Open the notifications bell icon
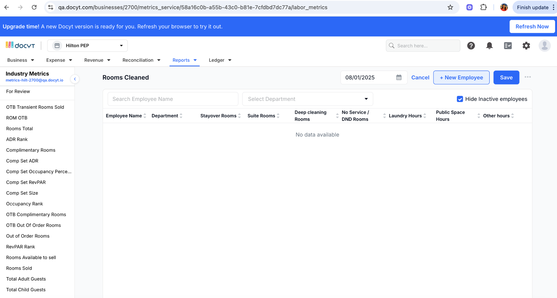The height and width of the screenshot is (298, 557). coord(489,46)
